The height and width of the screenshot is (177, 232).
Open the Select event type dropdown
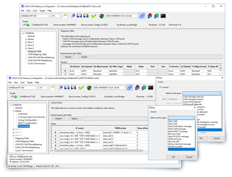(202, 93)
